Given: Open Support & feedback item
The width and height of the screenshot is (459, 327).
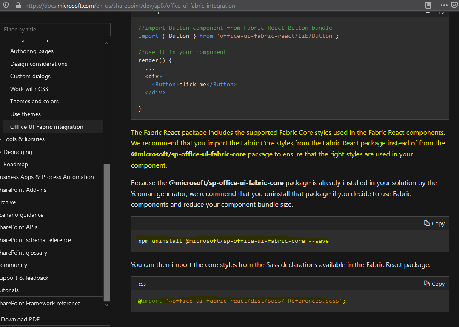Looking at the screenshot, I should pos(24,278).
